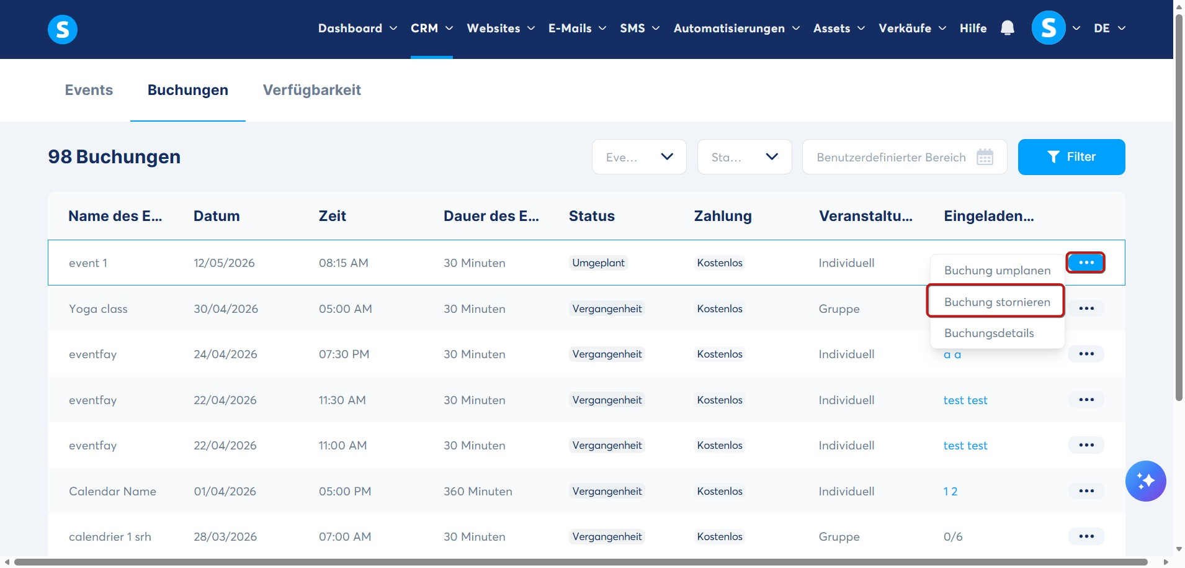Select Buchung stornieren from the menu
The image size is (1185, 568).
(x=996, y=302)
